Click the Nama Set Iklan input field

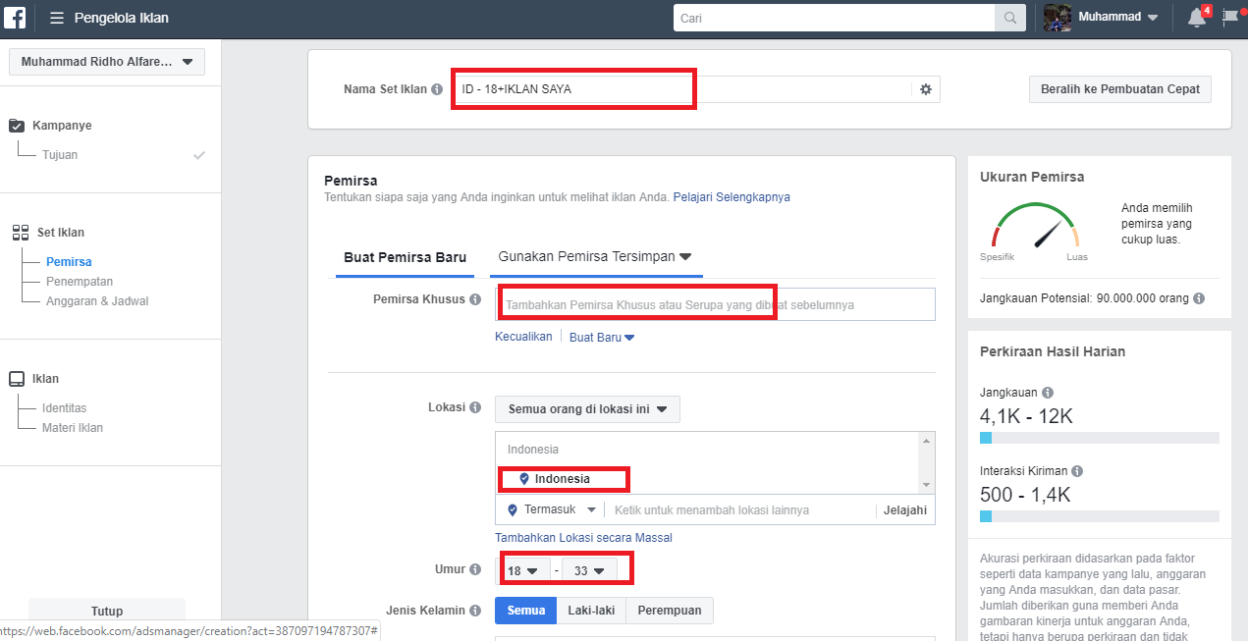[x=682, y=89]
